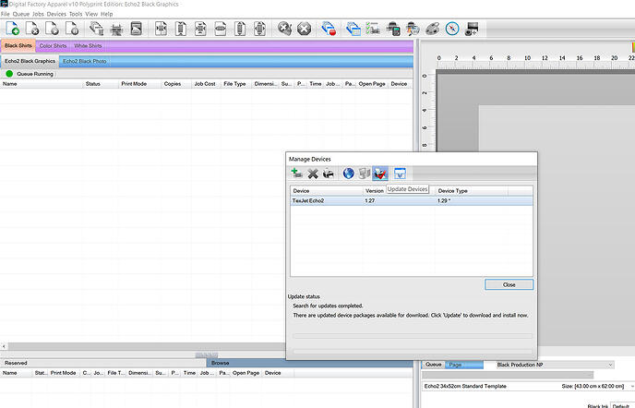Image resolution: width=635 pixels, height=408 pixels.
Task: Open the Devices menu
Action: pos(56,14)
